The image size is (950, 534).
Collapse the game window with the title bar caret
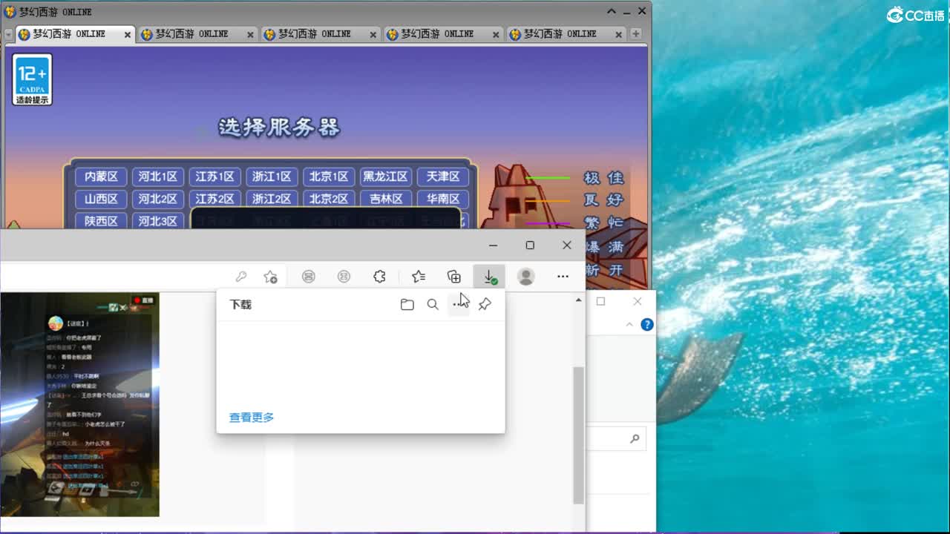tap(612, 11)
